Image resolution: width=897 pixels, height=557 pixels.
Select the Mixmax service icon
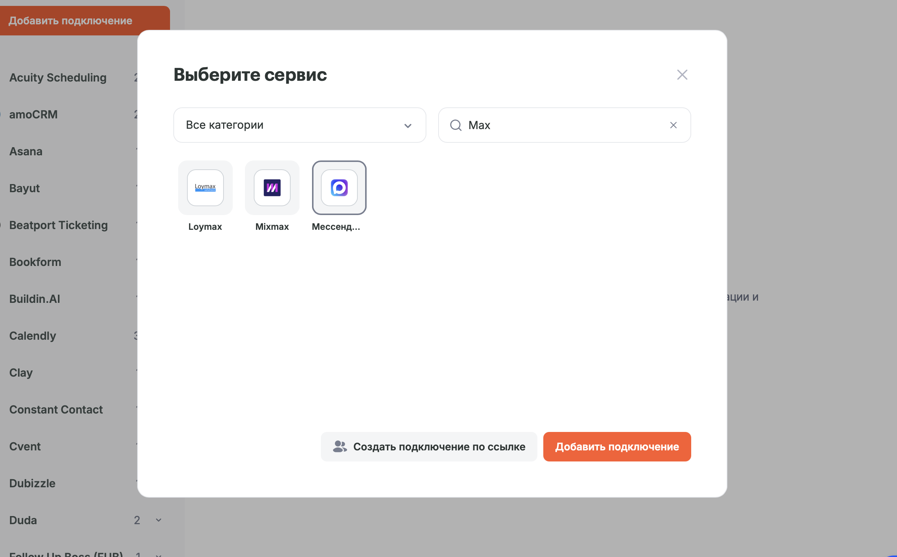click(x=272, y=188)
